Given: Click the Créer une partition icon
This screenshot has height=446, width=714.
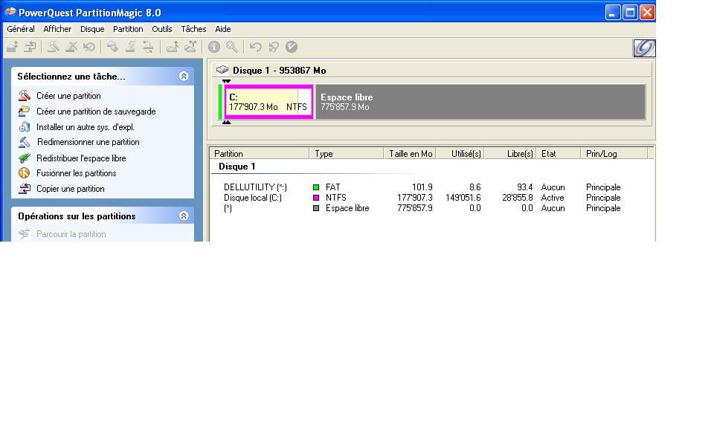Looking at the screenshot, I should (24, 96).
